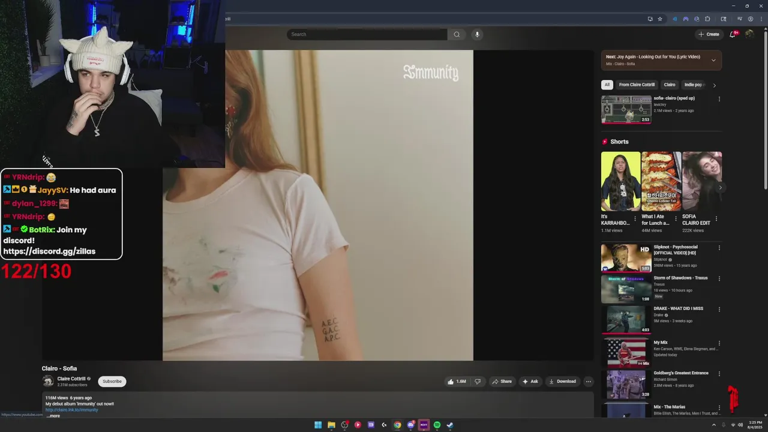Open Chrome extensions puzzle icon
This screenshot has height=432, width=768.
[707, 19]
